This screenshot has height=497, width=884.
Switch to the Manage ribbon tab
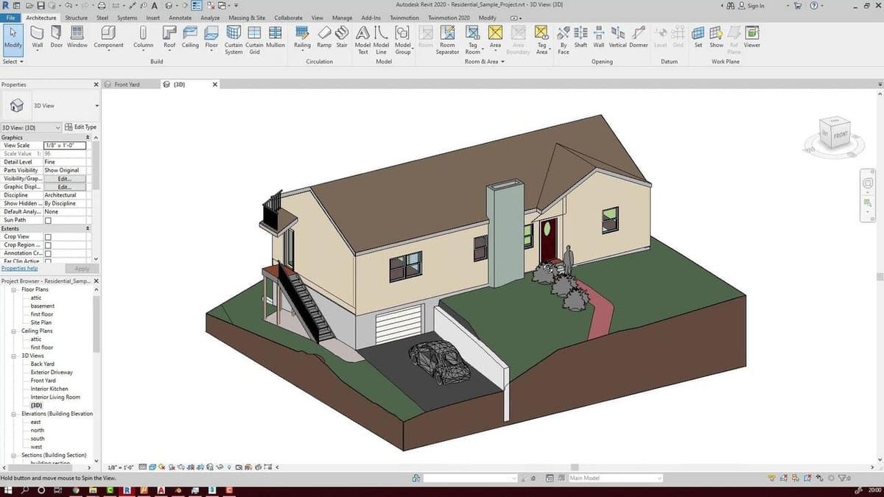click(342, 17)
